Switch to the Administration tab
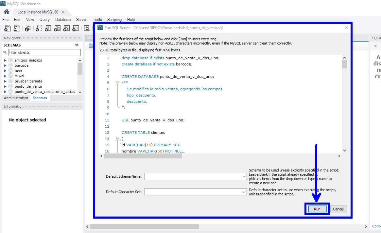 [x=16, y=98]
